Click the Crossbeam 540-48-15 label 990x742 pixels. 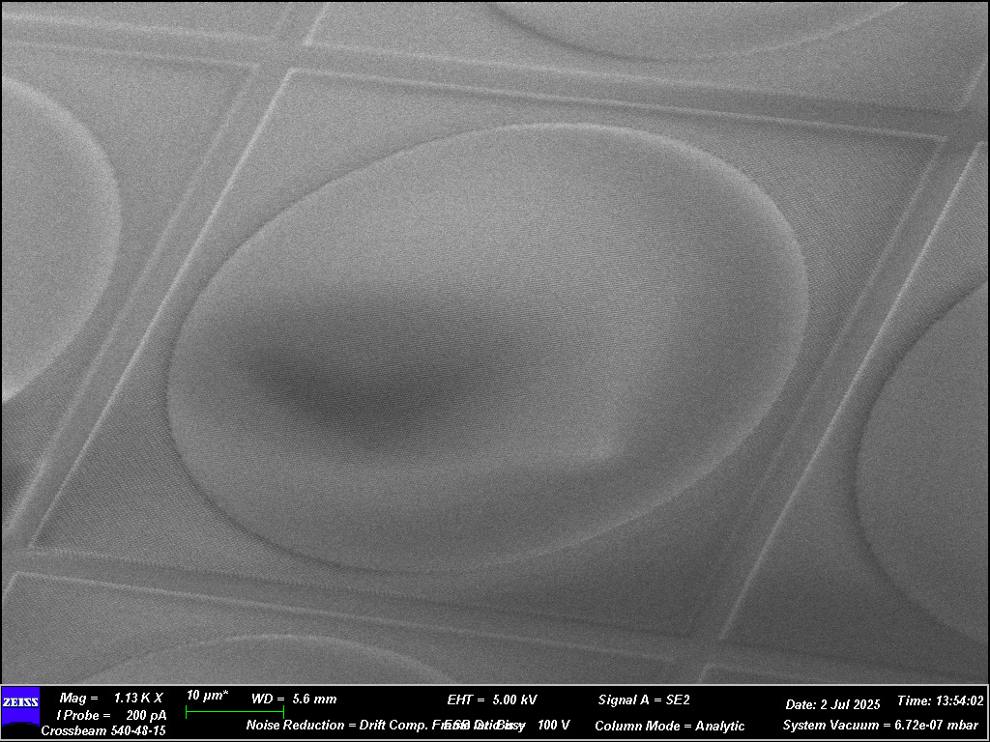103,731
